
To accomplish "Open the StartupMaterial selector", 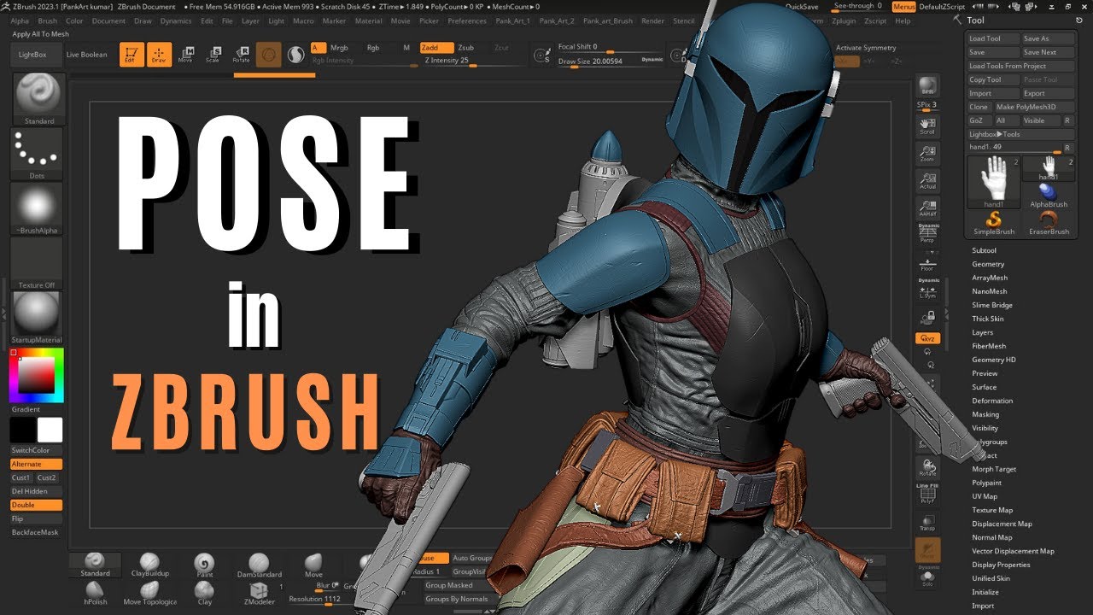I will tap(37, 318).
